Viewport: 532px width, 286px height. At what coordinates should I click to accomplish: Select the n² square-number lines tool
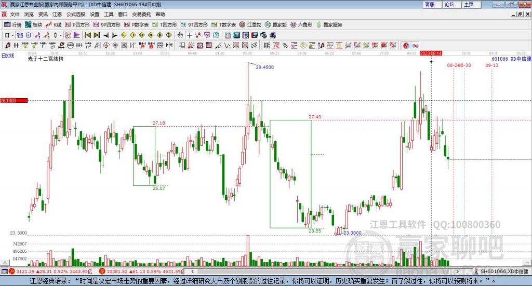(88, 45)
